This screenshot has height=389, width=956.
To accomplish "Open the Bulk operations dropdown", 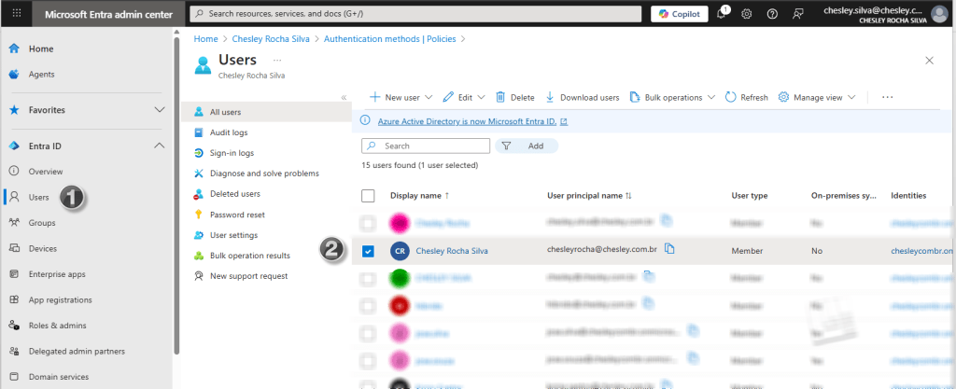I will point(672,97).
